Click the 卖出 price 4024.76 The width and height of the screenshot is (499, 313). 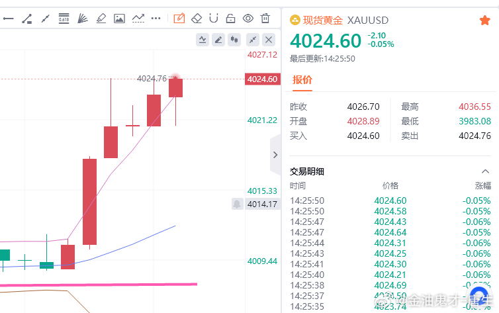475,136
